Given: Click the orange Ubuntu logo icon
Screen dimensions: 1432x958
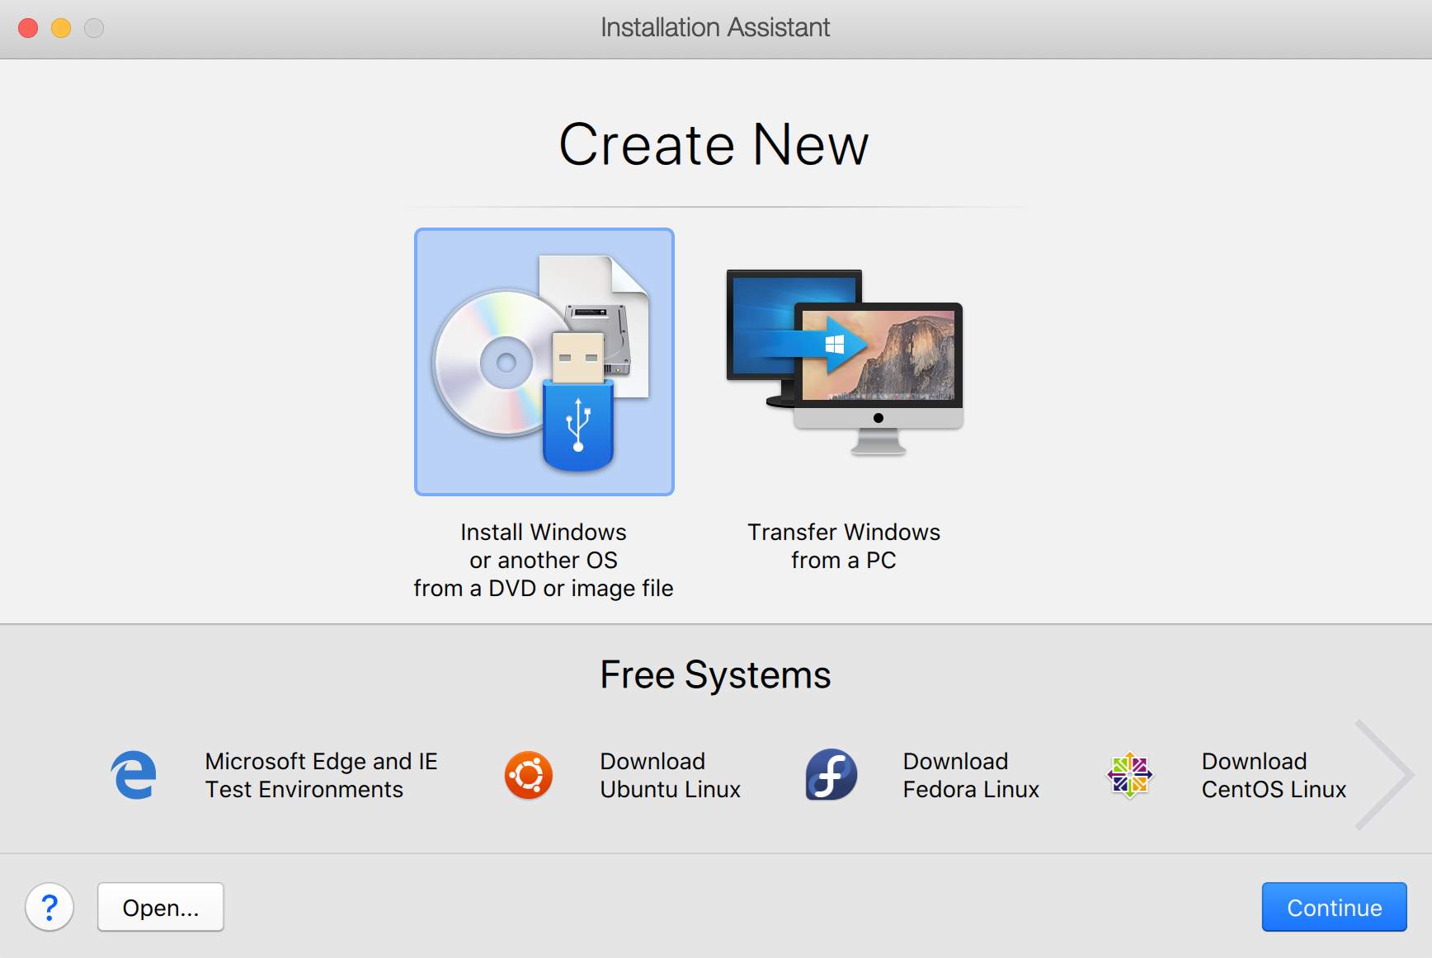Looking at the screenshot, I should [x=528, y=775].
